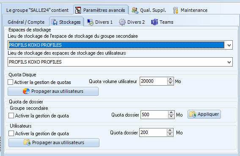Click the Paramètres avancés tree icon
The height and width of the screenshot is (156, 240).
(78, 10)
